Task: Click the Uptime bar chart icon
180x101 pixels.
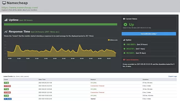Action: (6, 20)
